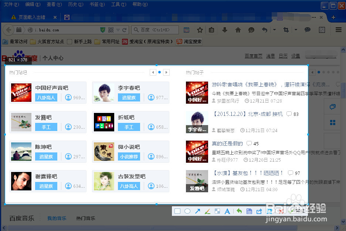Open 火狐官方站点 bookmark folder
Image resolution: width=346 pixels, height=231 pixels.
47,41
